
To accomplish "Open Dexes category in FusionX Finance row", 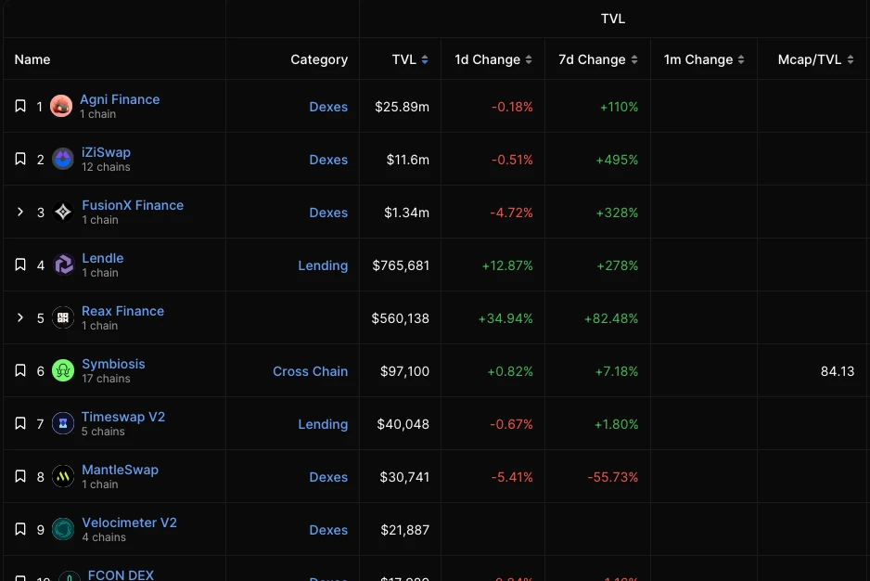I will tap(328, 213).
